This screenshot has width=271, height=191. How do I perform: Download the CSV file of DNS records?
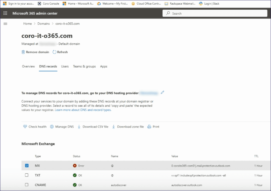[x=93, y=126]
